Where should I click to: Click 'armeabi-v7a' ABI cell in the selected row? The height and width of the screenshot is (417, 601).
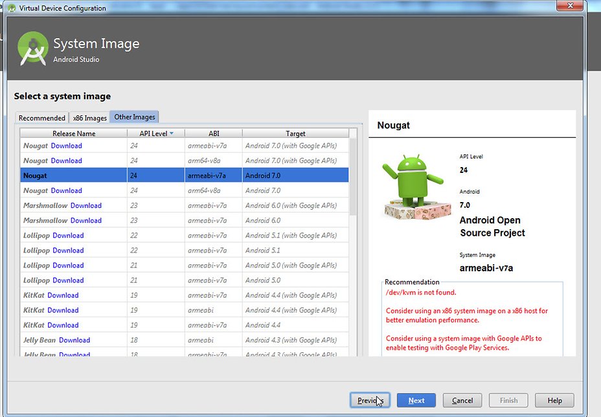point(214,175)
